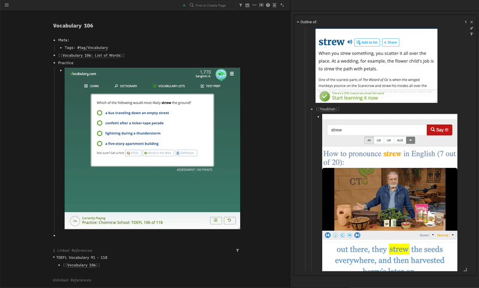This screenshot has height=288, width=479.
Task: Click highlighted strew in the caption
Action: point(399,249)
